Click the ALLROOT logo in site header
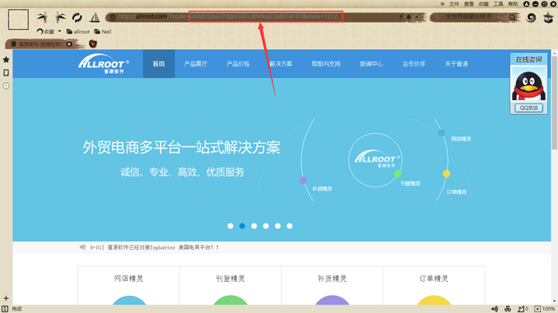 104,64
